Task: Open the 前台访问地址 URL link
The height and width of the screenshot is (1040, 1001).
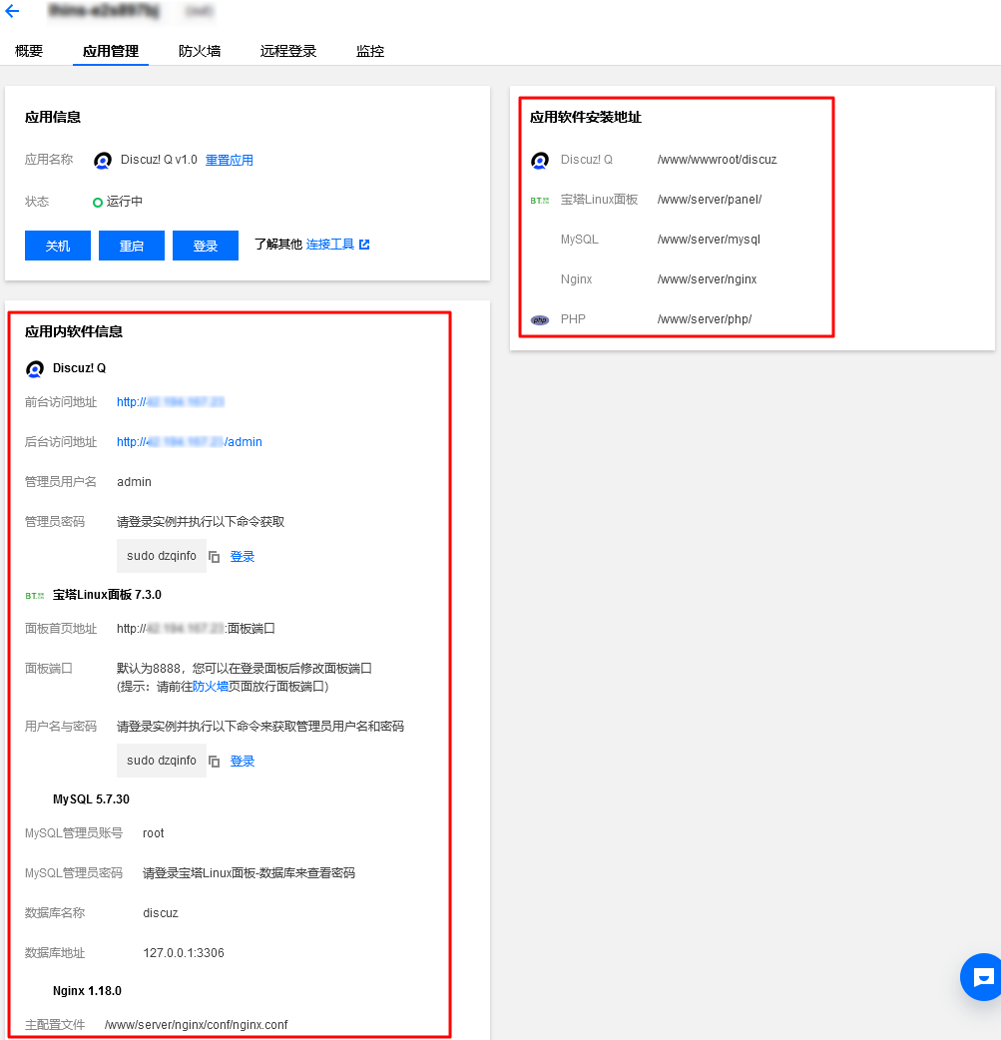Action: click(171, 402)
